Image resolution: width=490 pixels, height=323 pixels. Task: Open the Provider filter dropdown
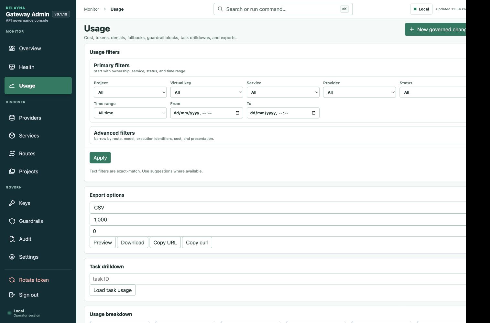[x=359, y=92]
